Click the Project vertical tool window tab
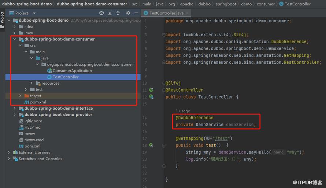Screen dimensions: 326x188 [2, 20]
